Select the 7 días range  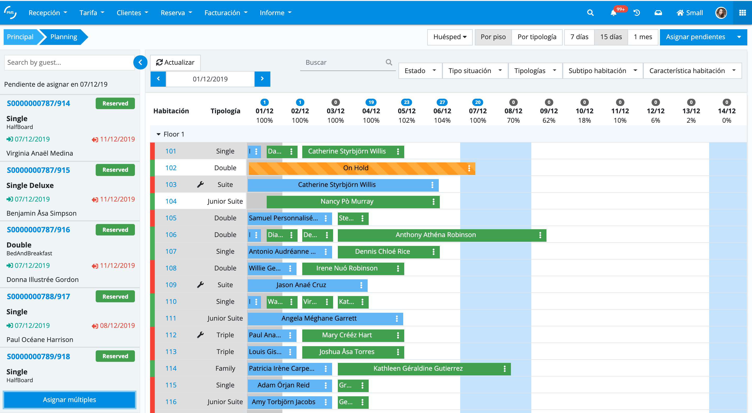(x=579, y=37)
